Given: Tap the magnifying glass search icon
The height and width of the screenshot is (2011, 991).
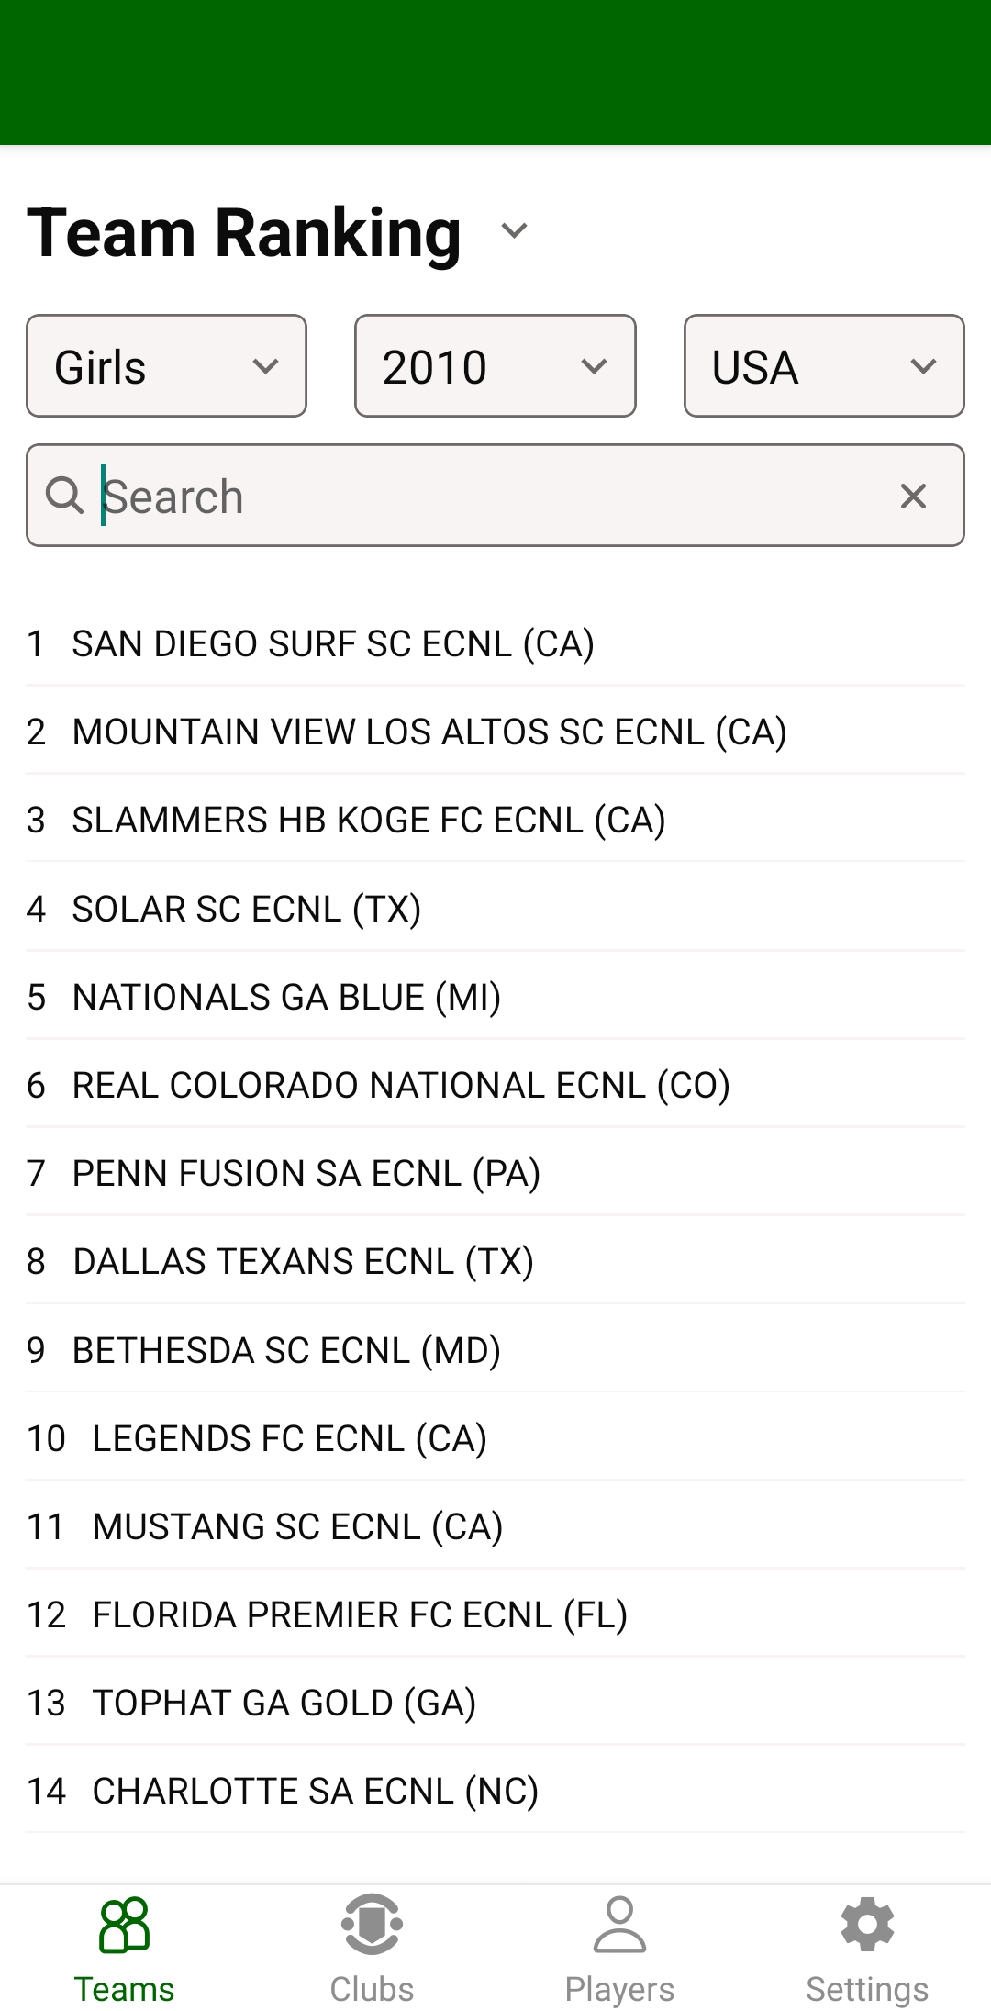Looking at the screenshot, I should pyautogui.click(x=65, y=496).
